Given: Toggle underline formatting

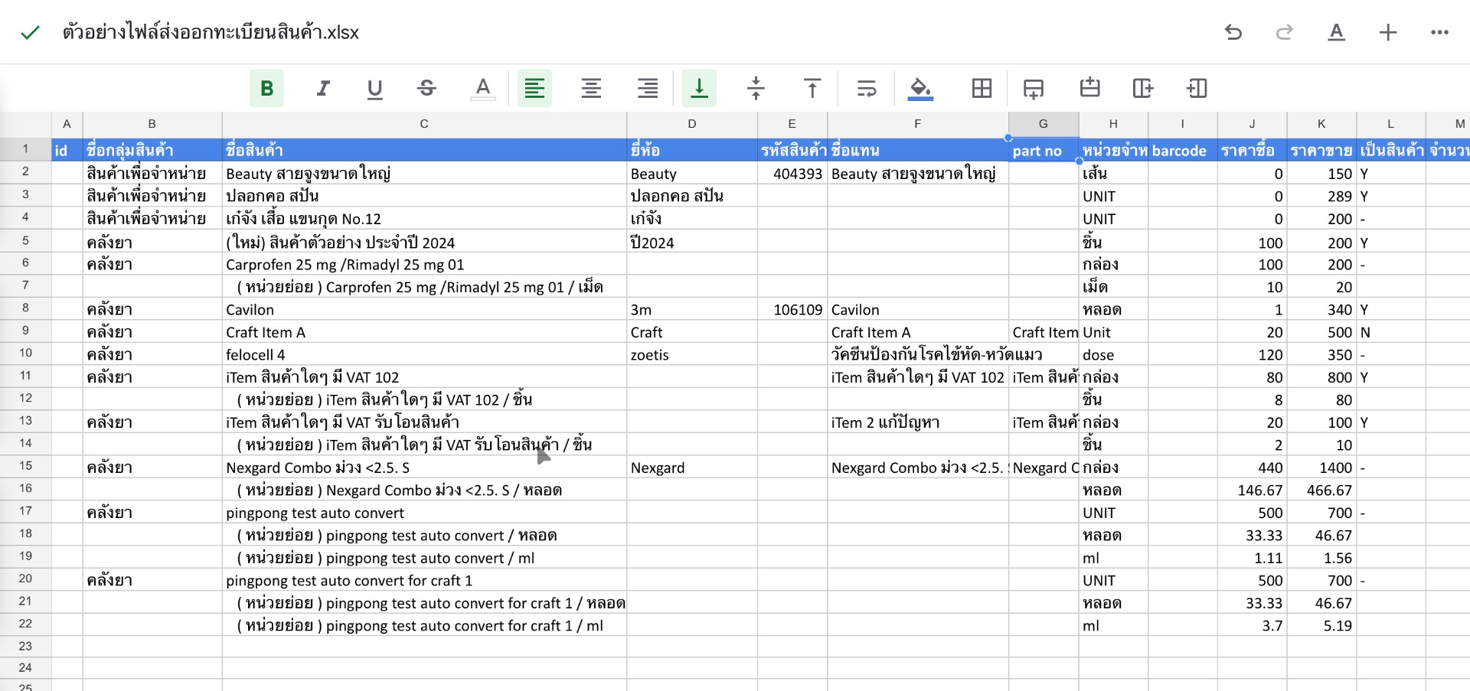Looking at the screenshot, I should point(374,88).
